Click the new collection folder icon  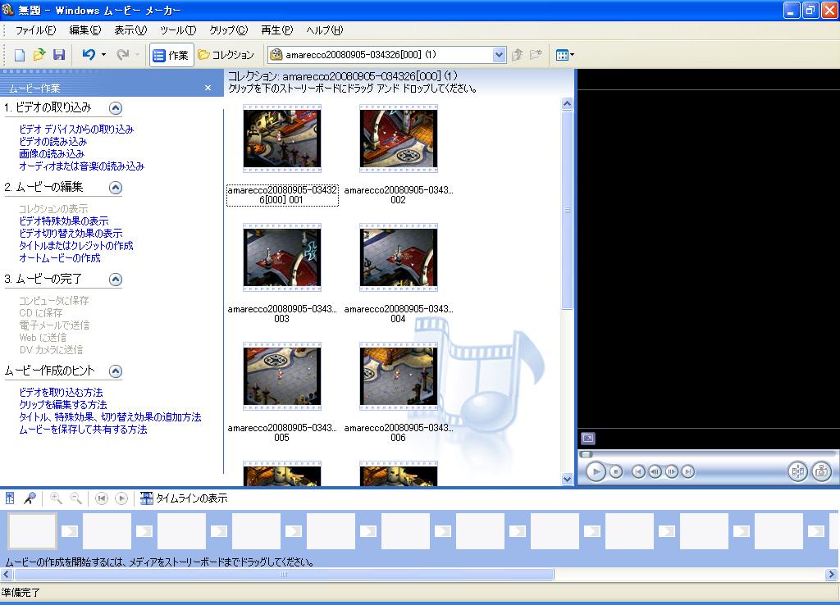tap(536, 55)
